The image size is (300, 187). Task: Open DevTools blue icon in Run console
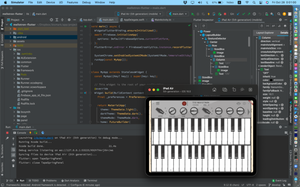pyautogui.click(x=43, y=133)
